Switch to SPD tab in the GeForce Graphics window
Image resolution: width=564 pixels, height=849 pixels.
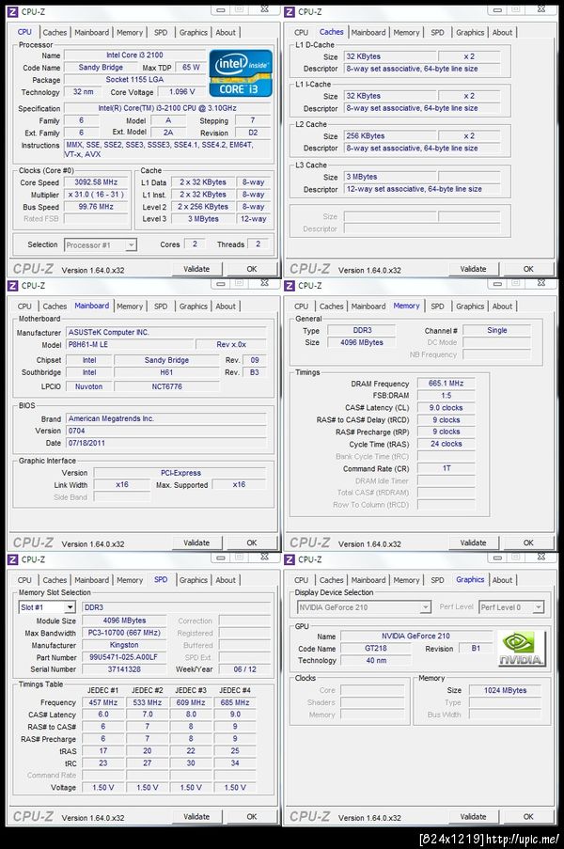(x=437, y=580)
